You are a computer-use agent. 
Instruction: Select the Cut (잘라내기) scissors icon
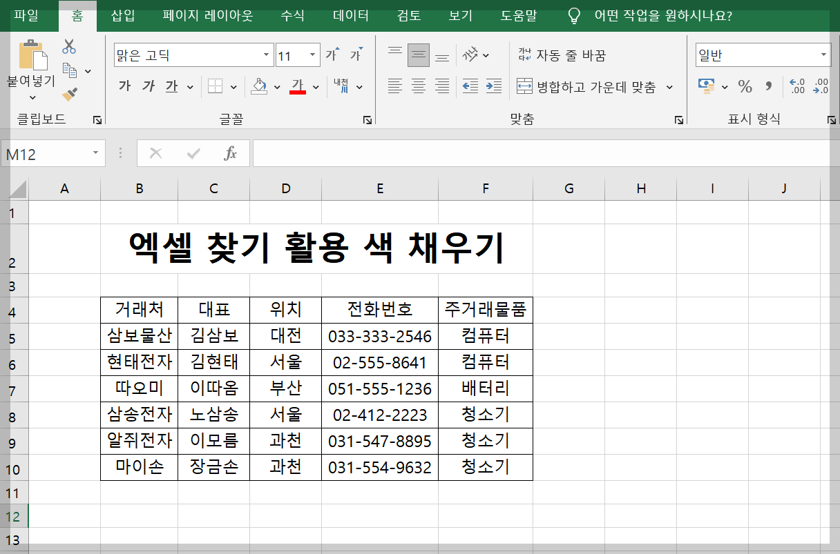(x=69, y=47)
